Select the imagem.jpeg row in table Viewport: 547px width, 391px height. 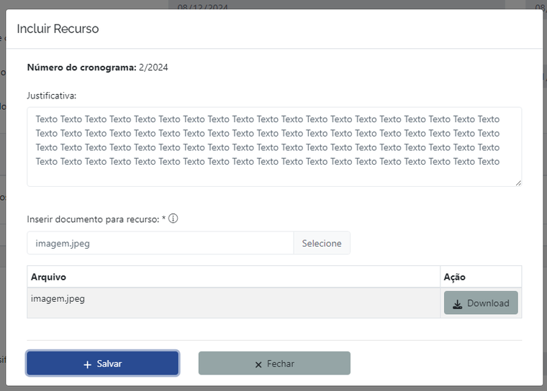pos(274,303)
